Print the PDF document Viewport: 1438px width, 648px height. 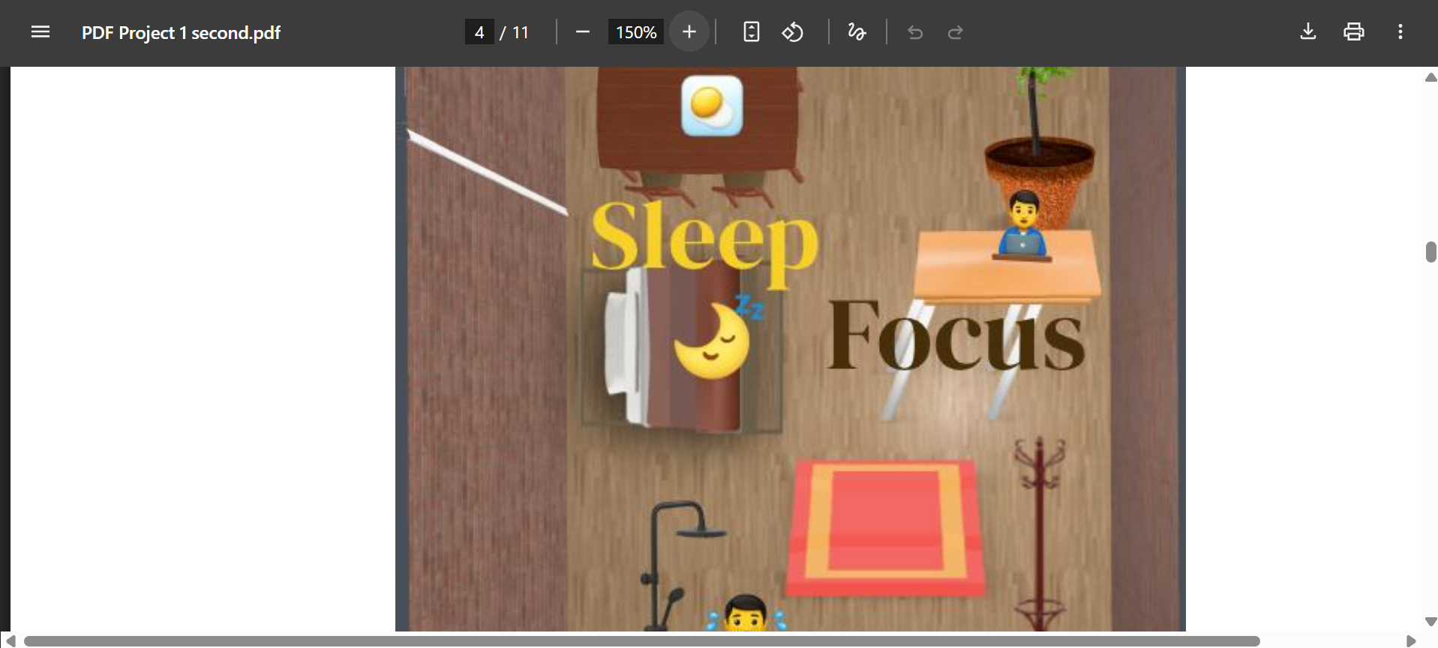(x=1354, y=31)
